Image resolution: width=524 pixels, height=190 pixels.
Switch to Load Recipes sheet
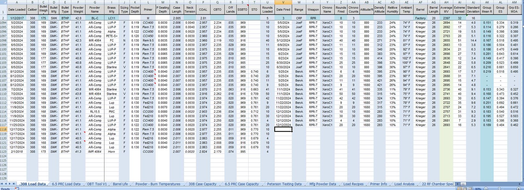tap(353, 184)
